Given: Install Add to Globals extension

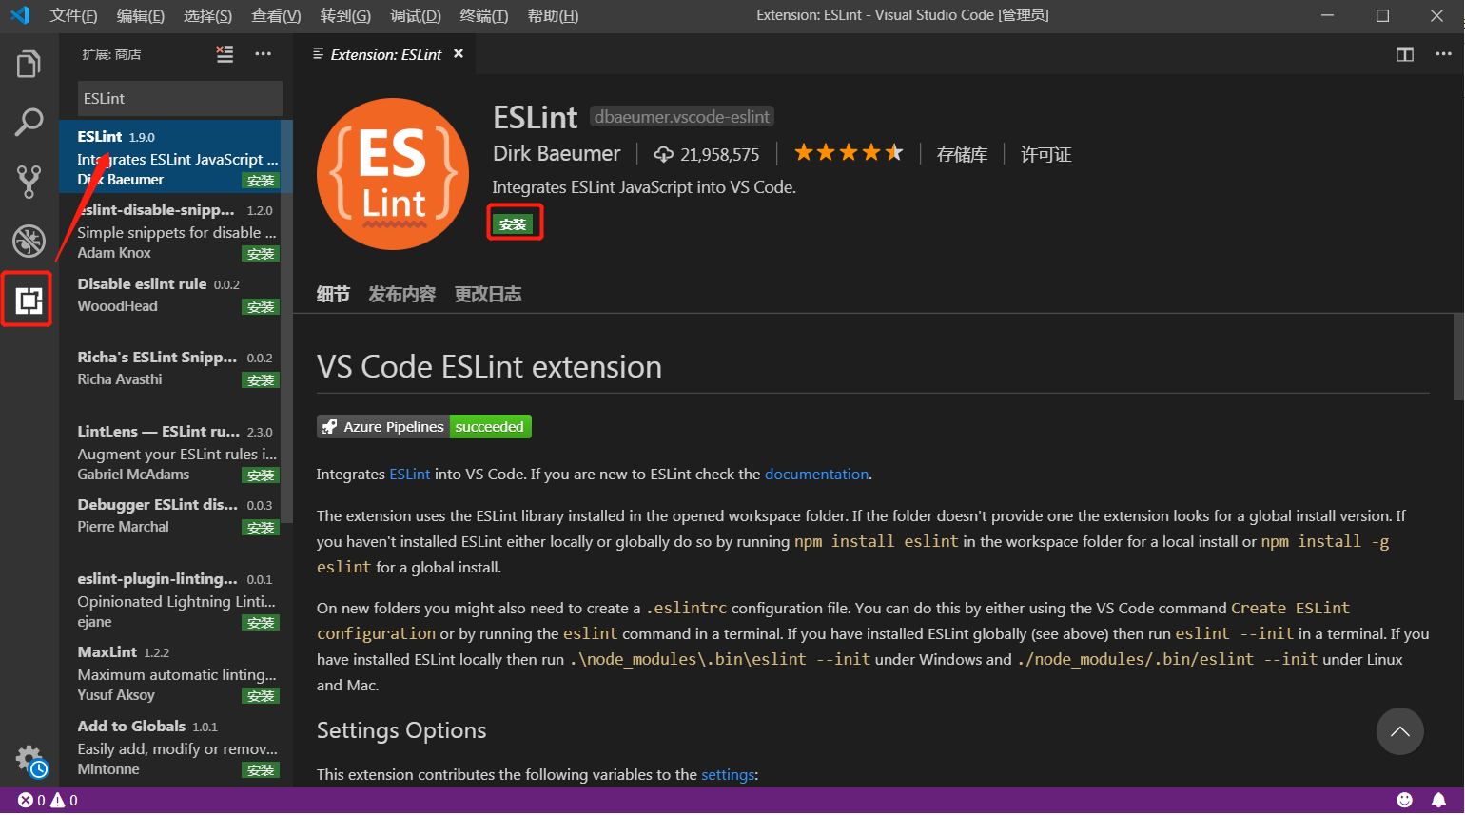Looking at the screenshot, I should pyautogui.click(x=261, y=770).
